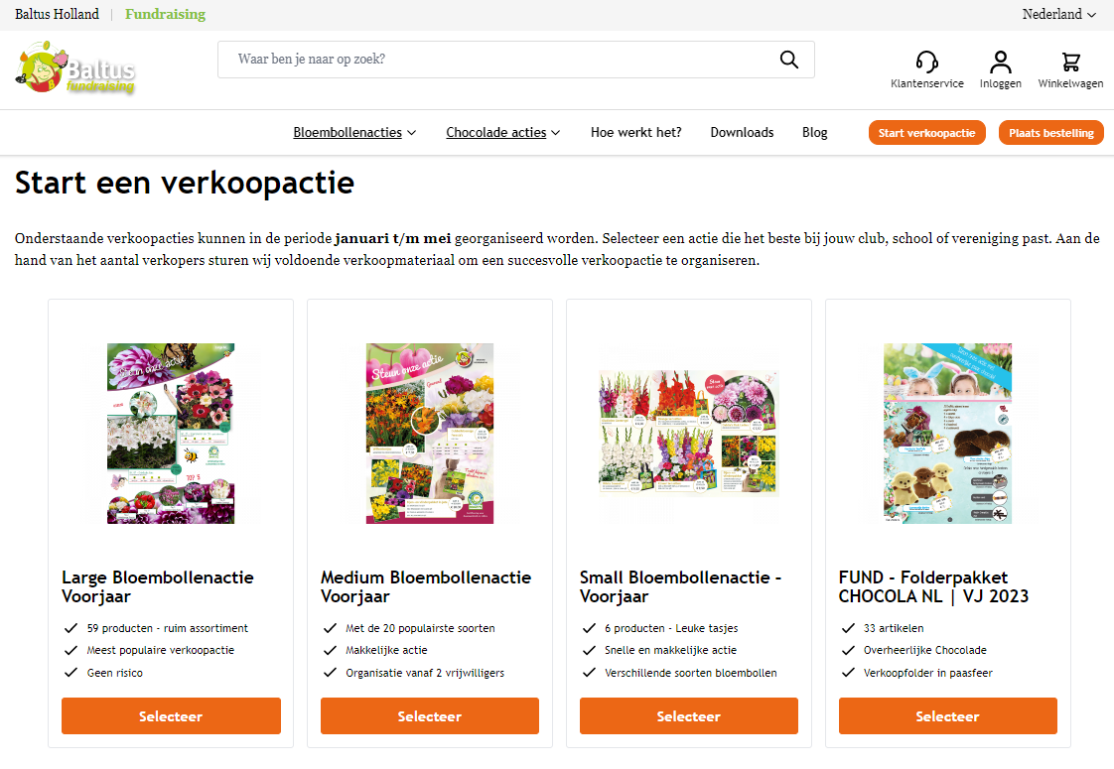This screenshot has width=1114, height=769.
Task: Click the Start verkoopactie button
Action: [926, 133]
